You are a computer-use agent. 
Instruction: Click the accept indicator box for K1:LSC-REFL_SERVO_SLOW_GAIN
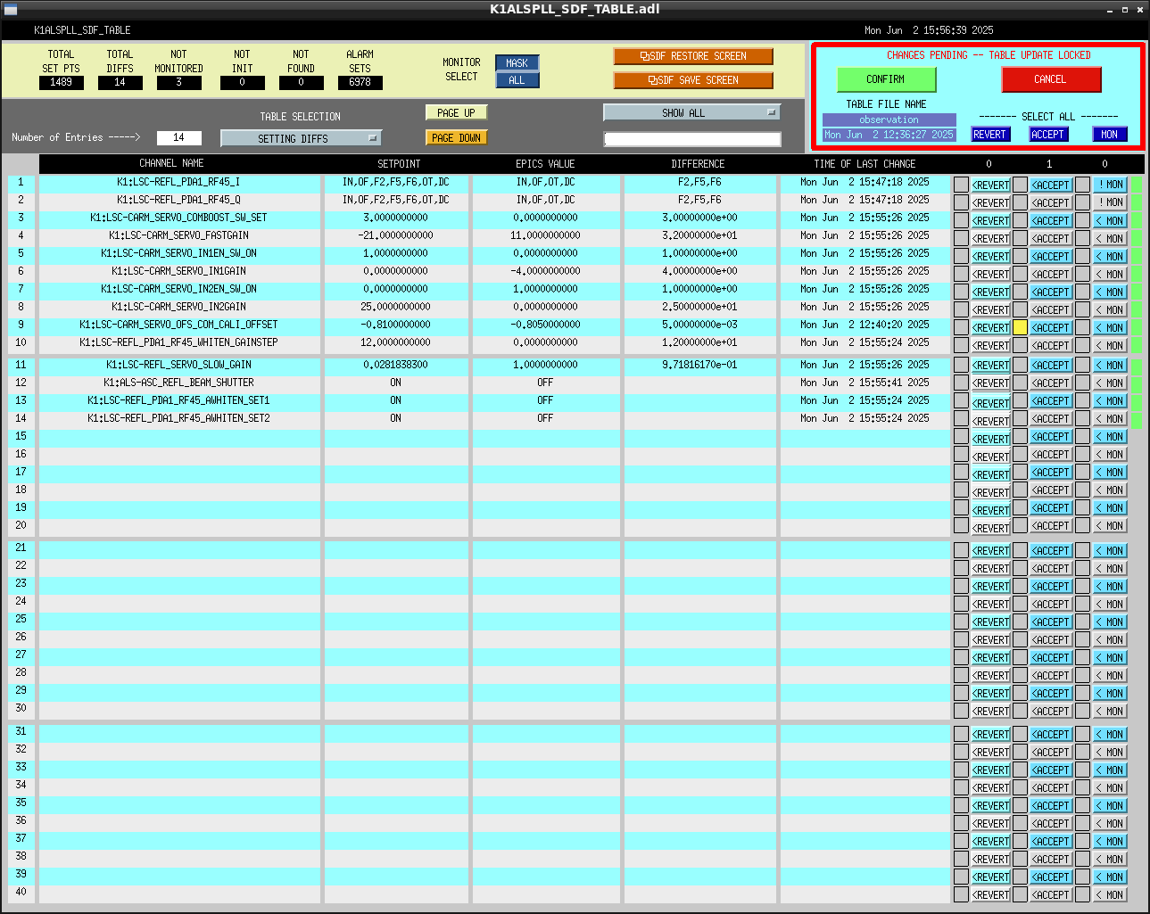[1021, 366]
